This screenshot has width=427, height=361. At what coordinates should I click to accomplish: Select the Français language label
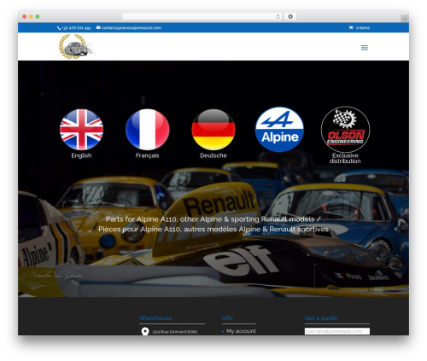[x=147, y=155]
